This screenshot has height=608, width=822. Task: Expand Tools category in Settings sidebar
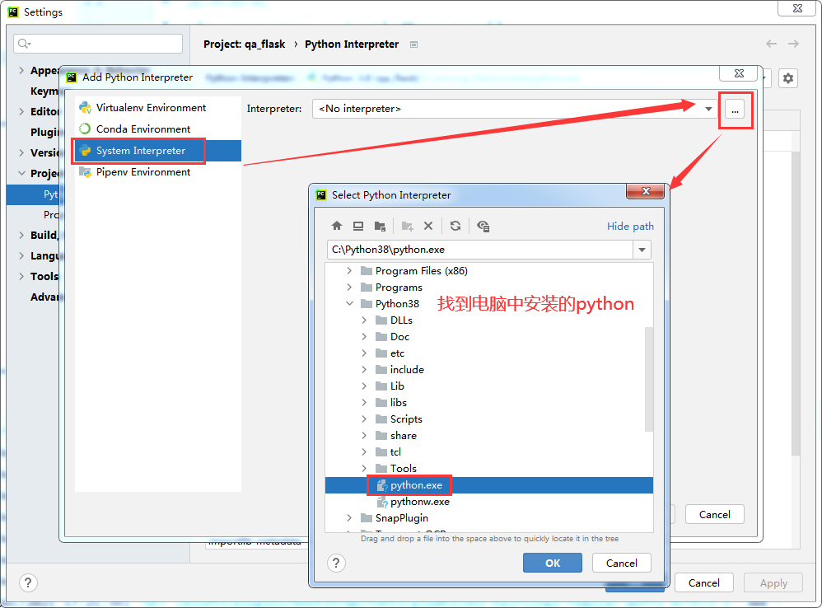[21, 276]
